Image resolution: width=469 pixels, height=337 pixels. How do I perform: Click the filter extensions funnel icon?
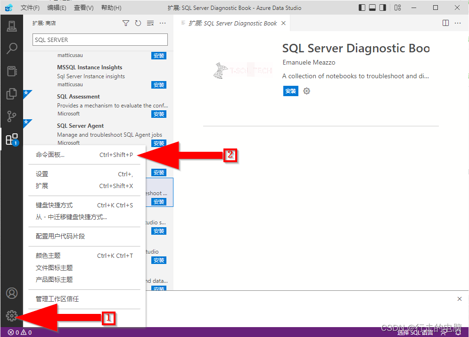[x=126, y=23]
